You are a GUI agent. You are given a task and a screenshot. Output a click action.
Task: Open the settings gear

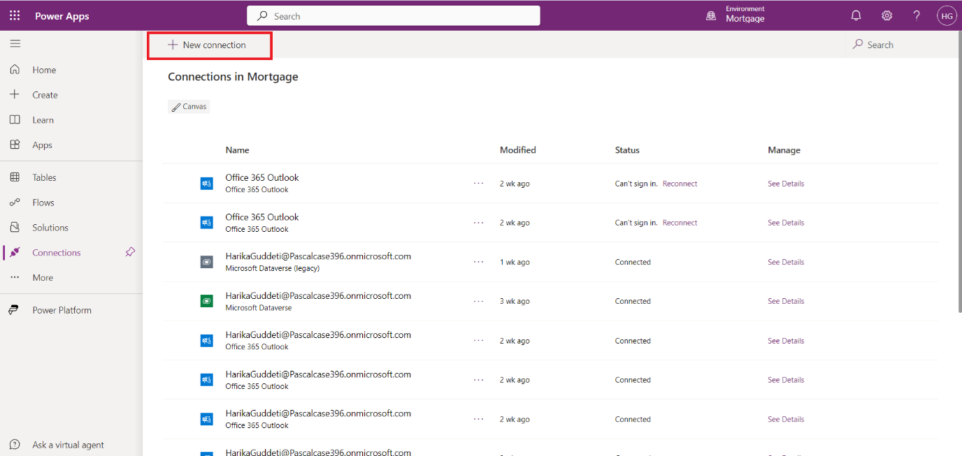click(886, 15)
